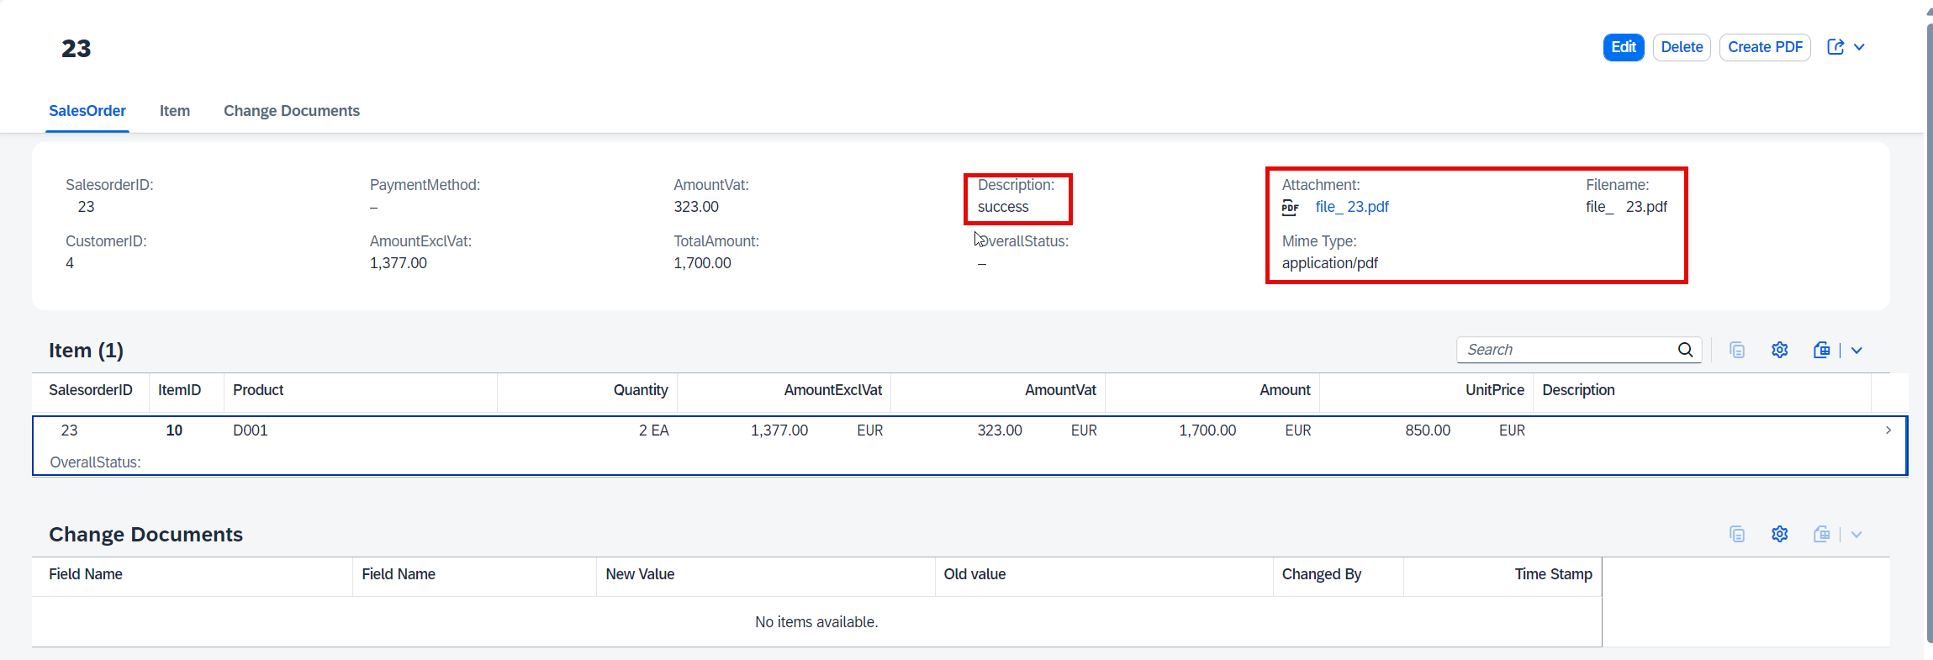Open Change Documents table settings gear

1780,534
